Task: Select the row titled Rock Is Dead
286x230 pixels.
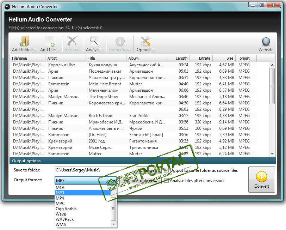Action: (x=133, y=116)
